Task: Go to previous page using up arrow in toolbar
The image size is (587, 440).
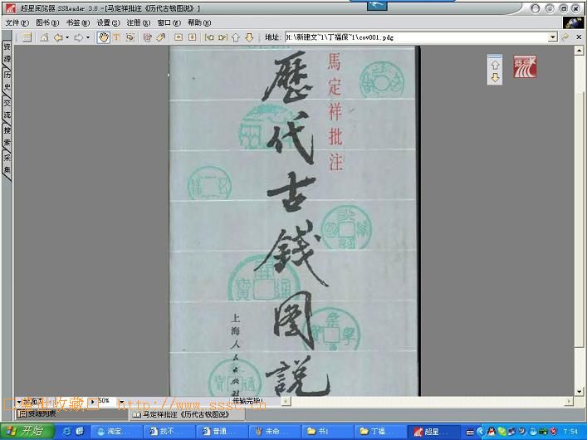Action: [x=236, y=37]
